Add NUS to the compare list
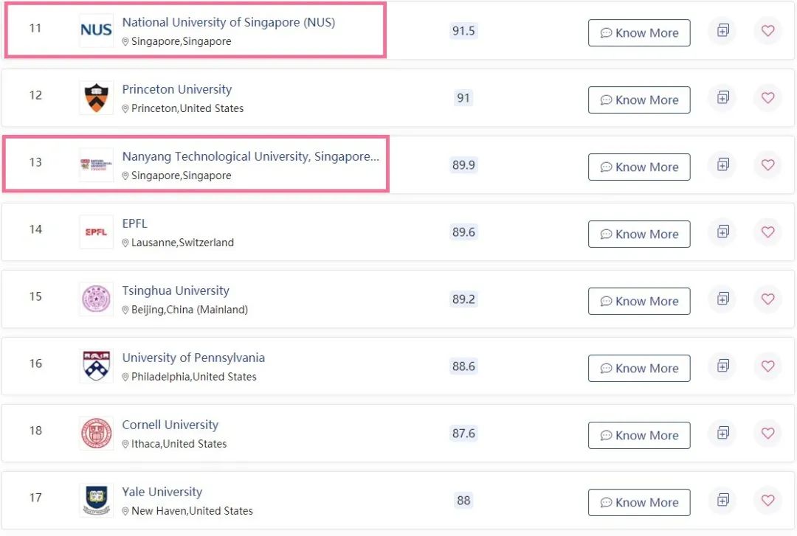Viewport: 797px width, 536px height. (722, 31)
